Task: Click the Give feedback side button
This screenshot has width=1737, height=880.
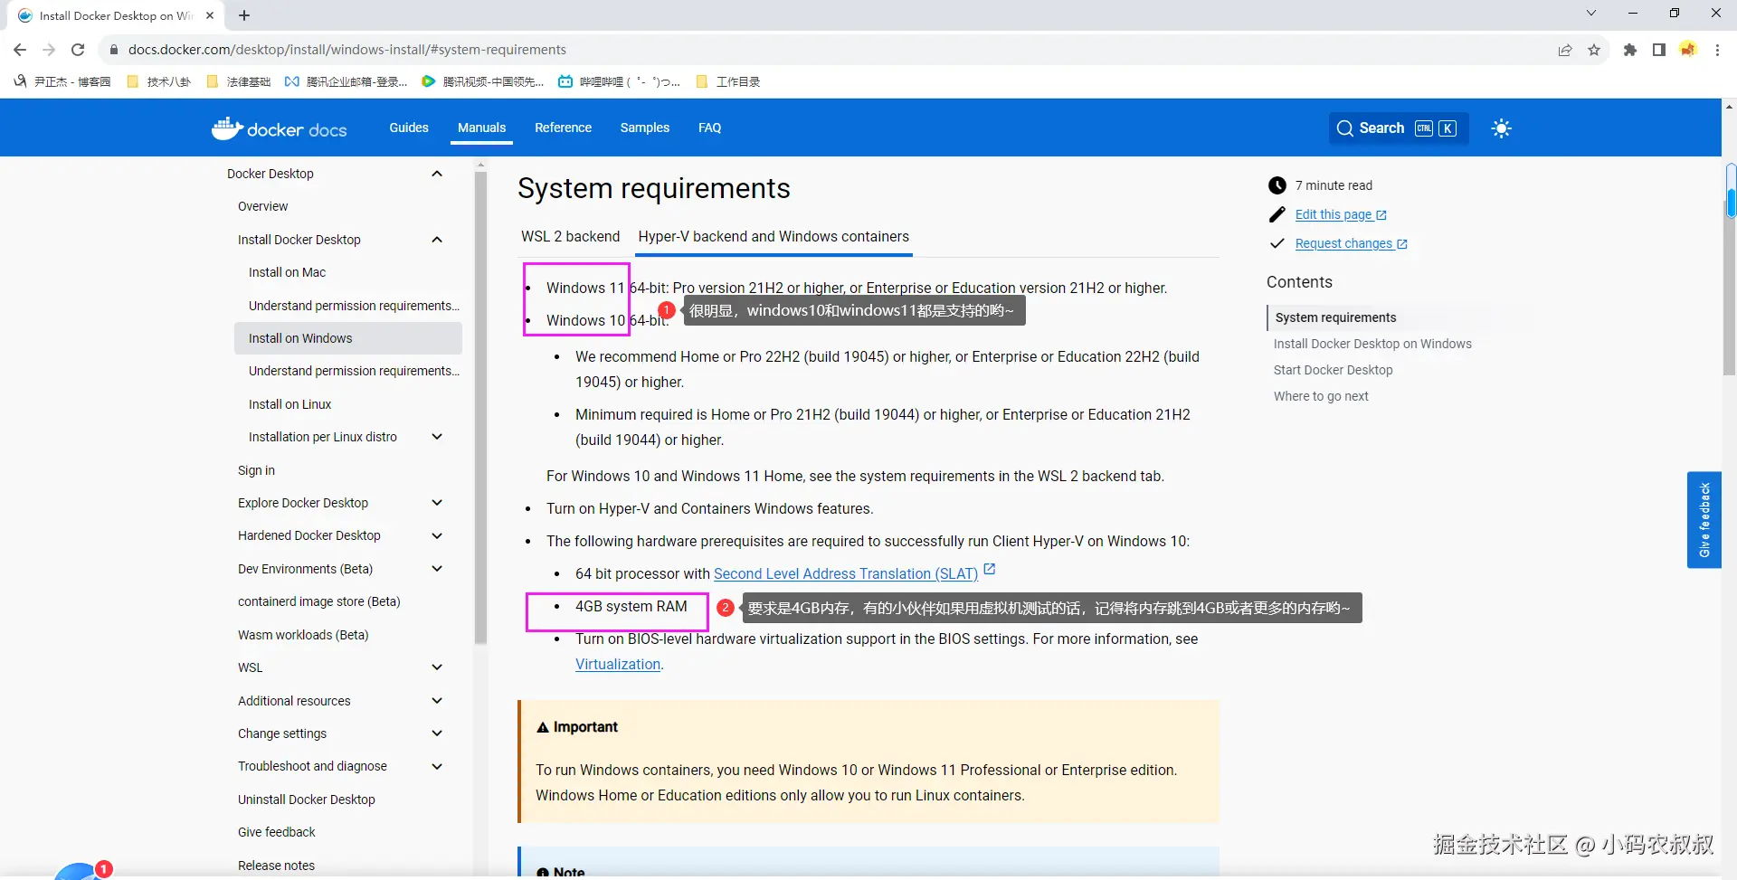Action: pos(1704,520)
